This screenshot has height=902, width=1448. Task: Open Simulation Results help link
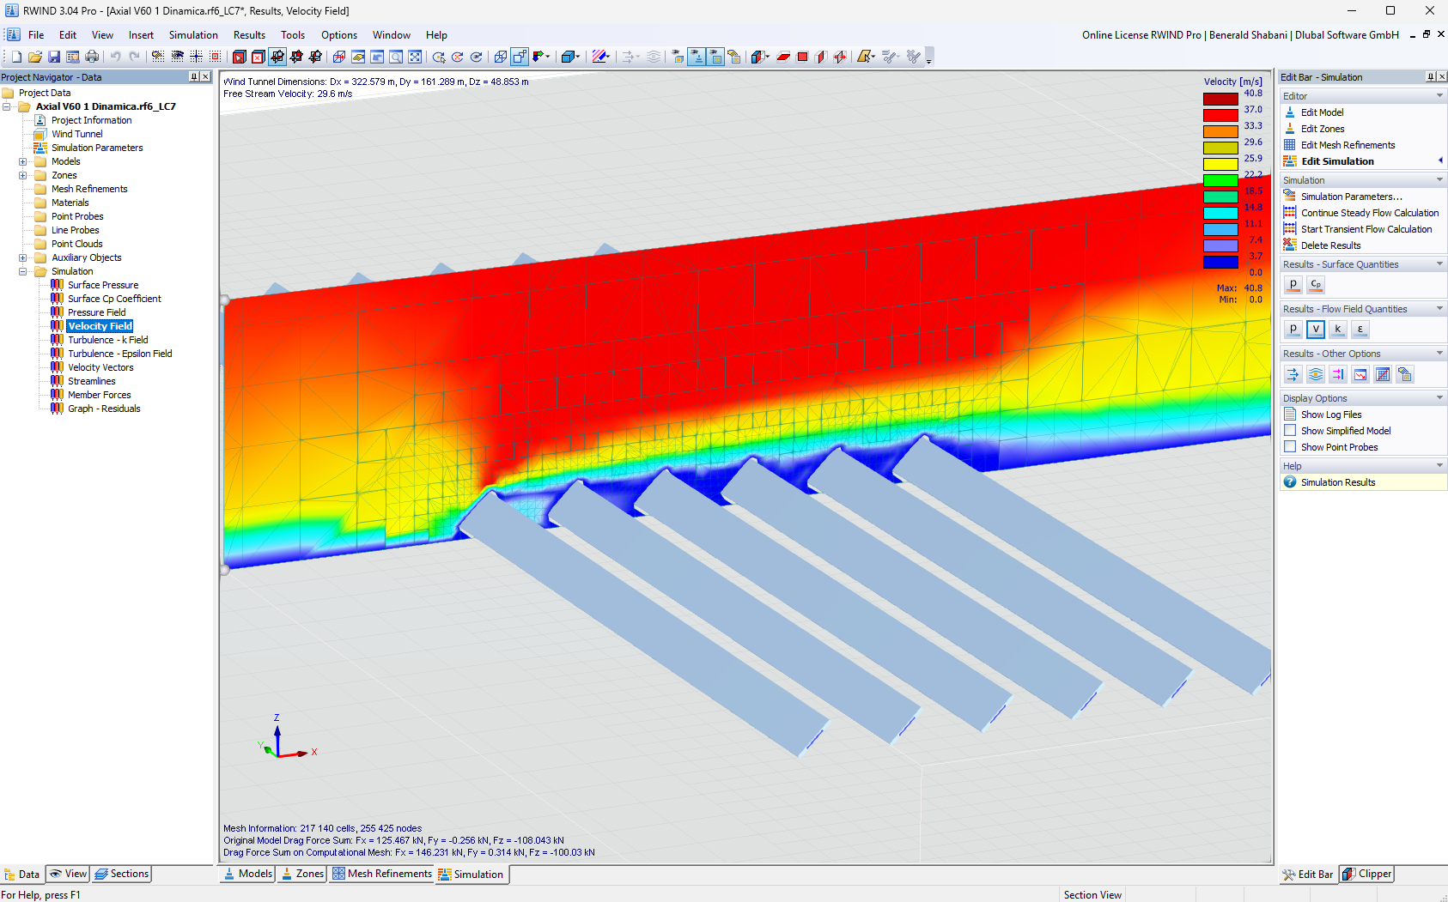(1339, 481)
